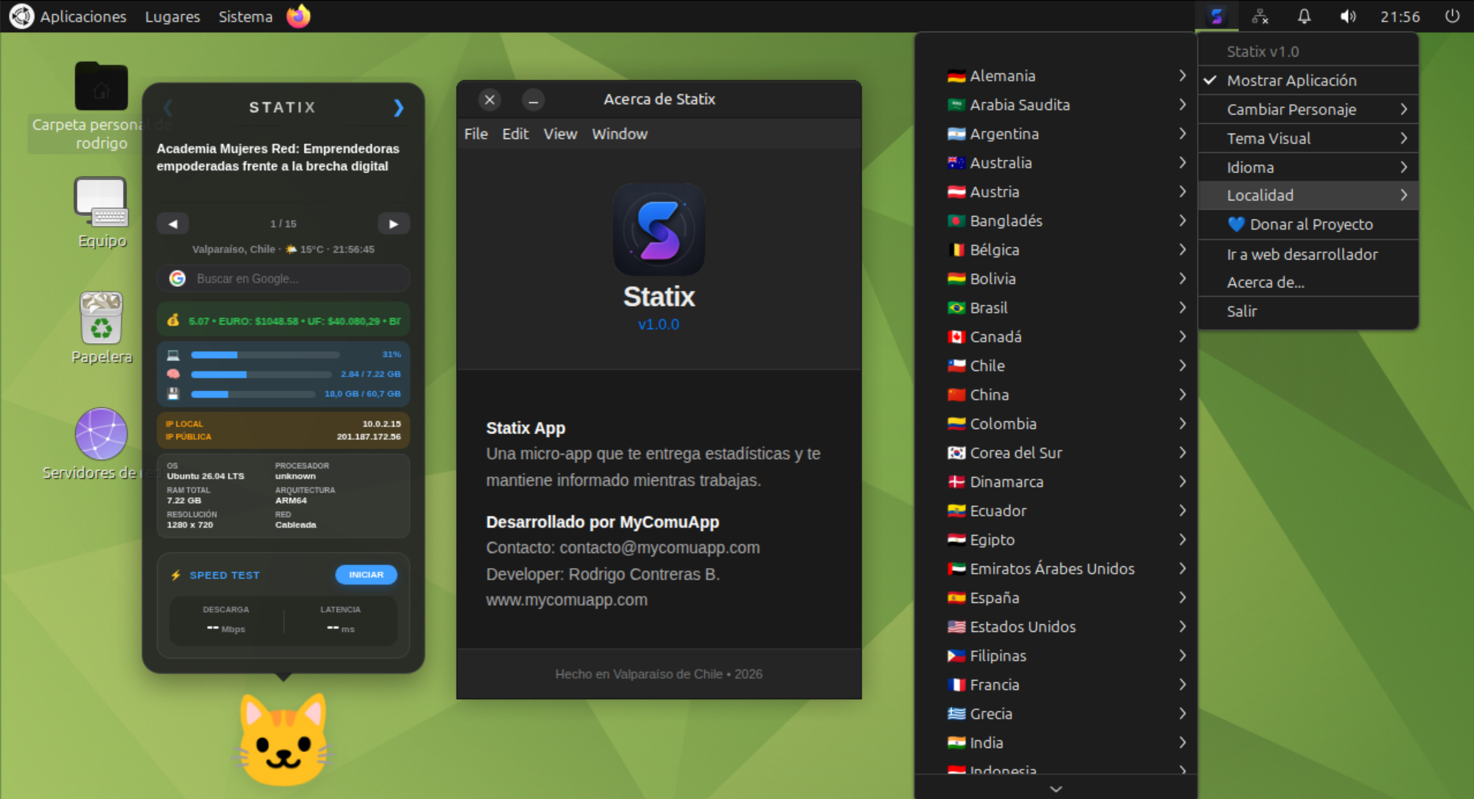Viewport: 1474px width, 799px height.
Task: Open the Lugares panel menu
Action: click(172, 17)
